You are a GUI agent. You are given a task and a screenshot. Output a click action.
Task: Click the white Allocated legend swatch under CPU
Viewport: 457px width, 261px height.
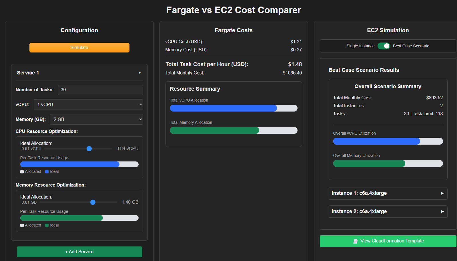click(22, 172)
